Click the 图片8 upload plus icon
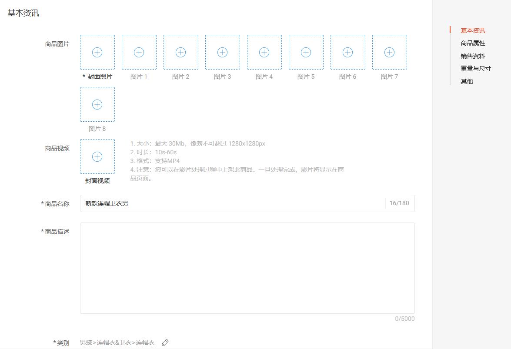The height and width of the screenshot is (349, 511). tap(97, 104)
